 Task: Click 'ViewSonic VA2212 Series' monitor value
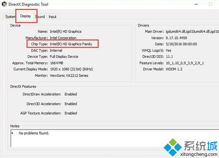coord(69,76)
